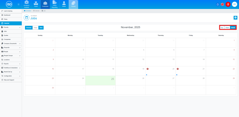Open the Accident / Incident module
The height and width of the screenshot is (117, 239).
27,4
